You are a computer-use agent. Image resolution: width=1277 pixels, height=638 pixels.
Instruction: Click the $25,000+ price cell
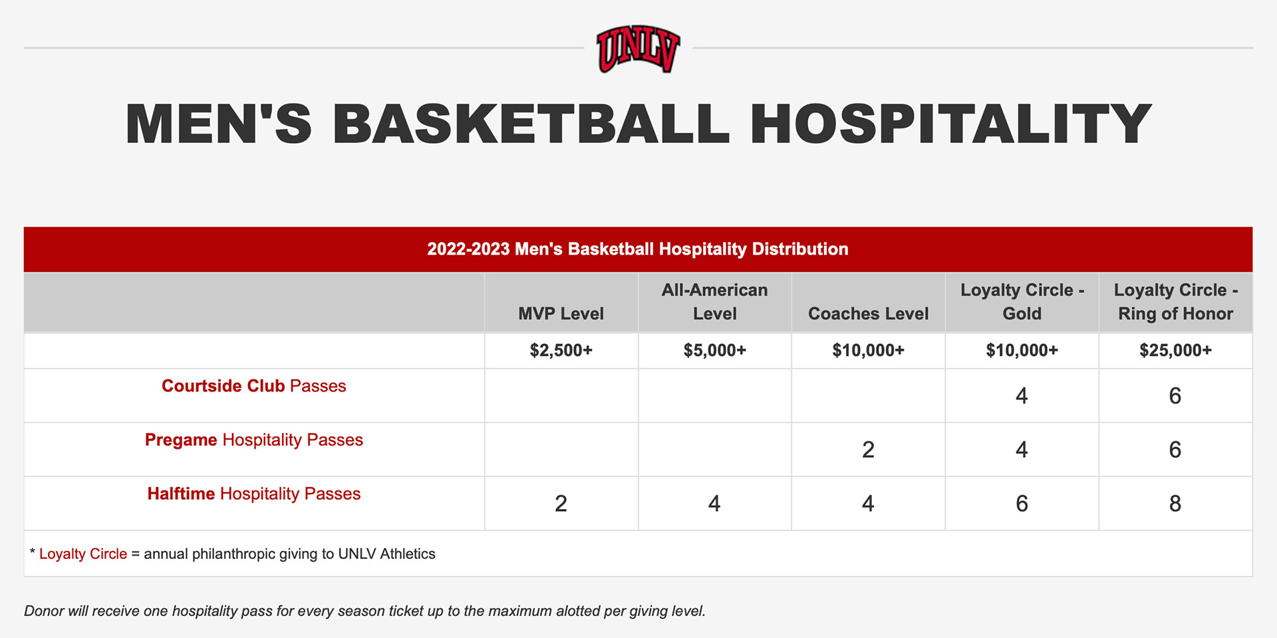(1175, 350)
